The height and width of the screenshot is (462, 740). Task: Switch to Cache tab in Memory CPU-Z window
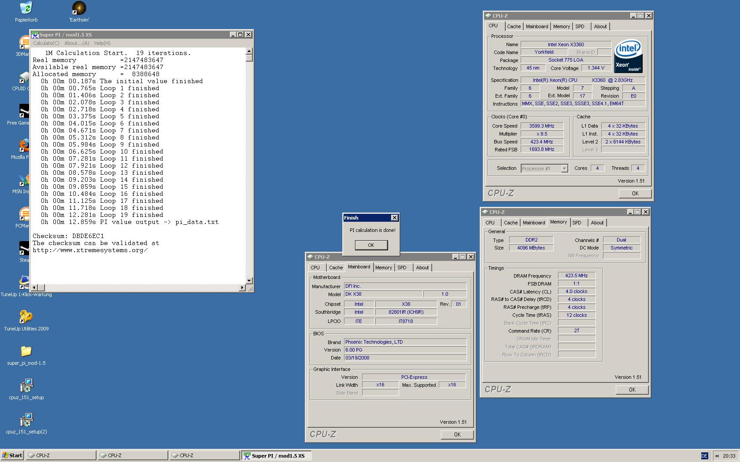(x=511, y=223)
